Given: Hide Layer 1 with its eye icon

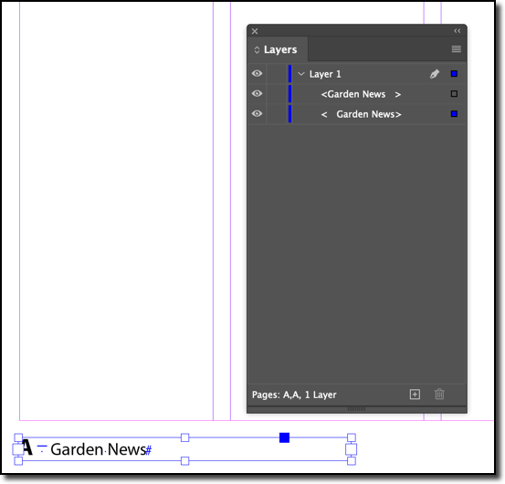Looking at the screenshot, I should point(257,73).
